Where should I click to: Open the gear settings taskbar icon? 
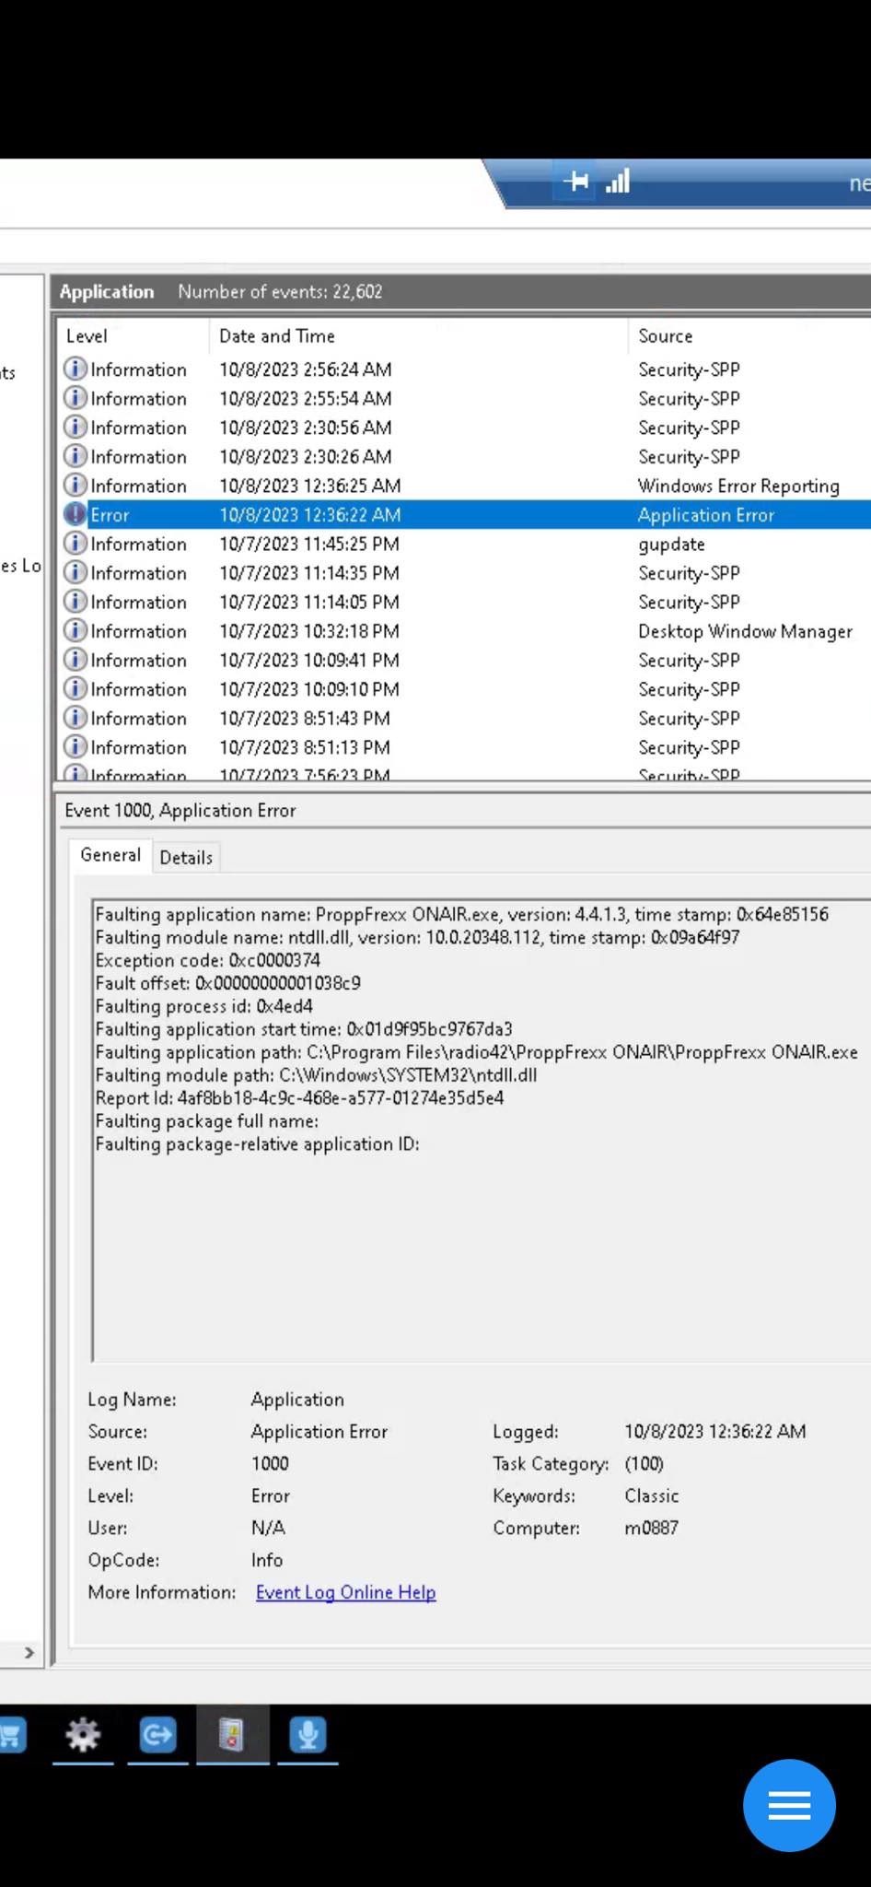point(83,1735)
